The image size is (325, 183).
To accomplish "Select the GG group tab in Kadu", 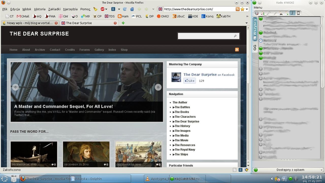I will point(255,47).
